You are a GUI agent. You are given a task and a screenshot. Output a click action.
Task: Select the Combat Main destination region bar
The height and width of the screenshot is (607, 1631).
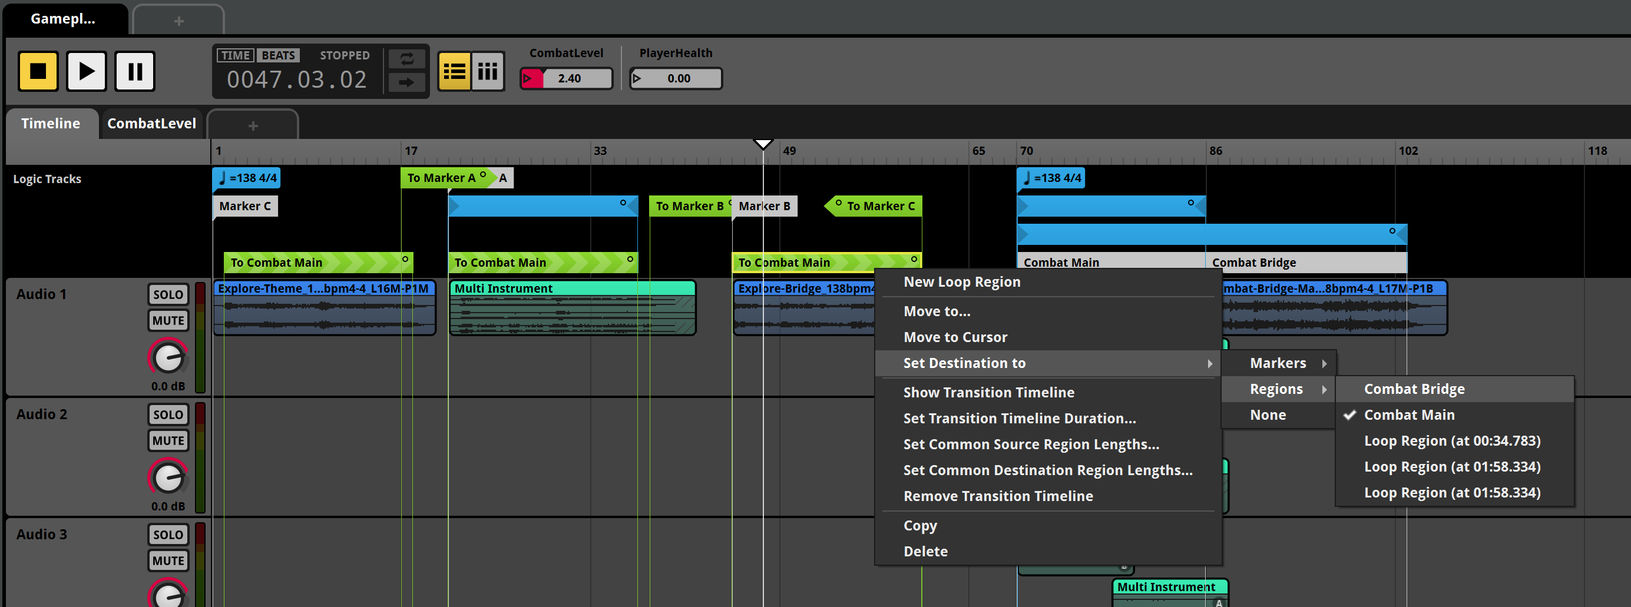[x=1111, y=262]
